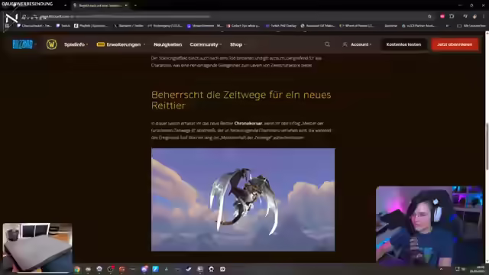Open the Wheel of Names bookmark
Screen dimensions: 489x275
click(x=357, y=25)
